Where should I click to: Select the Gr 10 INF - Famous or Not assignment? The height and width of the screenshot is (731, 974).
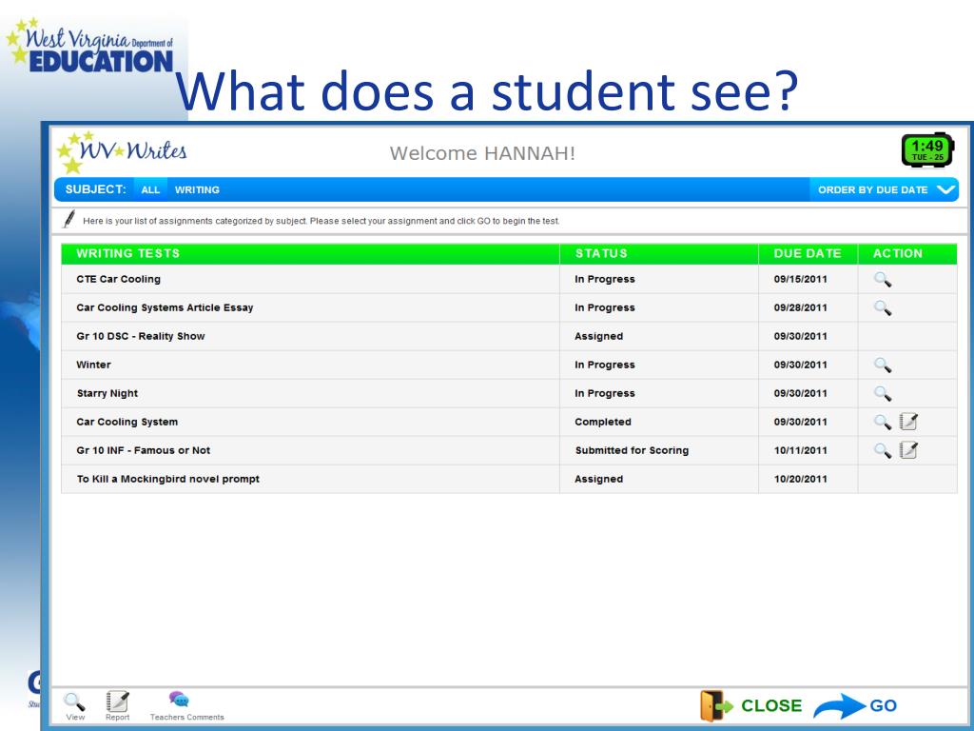[510, 450]
